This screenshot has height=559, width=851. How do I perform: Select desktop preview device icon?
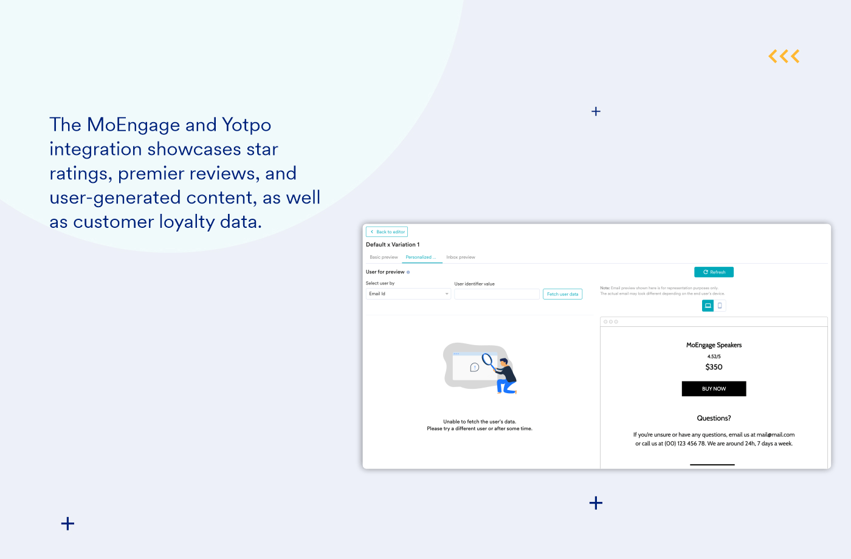(708, 306)
